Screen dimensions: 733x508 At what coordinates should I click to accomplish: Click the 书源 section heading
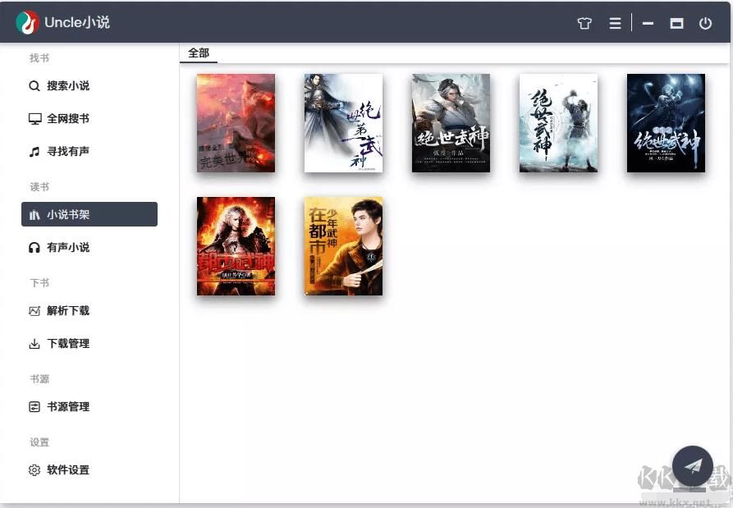coord(39,379)
